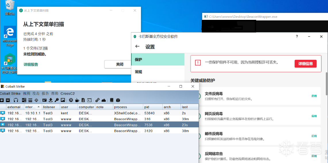Select the highlighted beacon row pid 7536
Image resolution: width=328 pixels, height=163 pixels.
coord(99,125)
